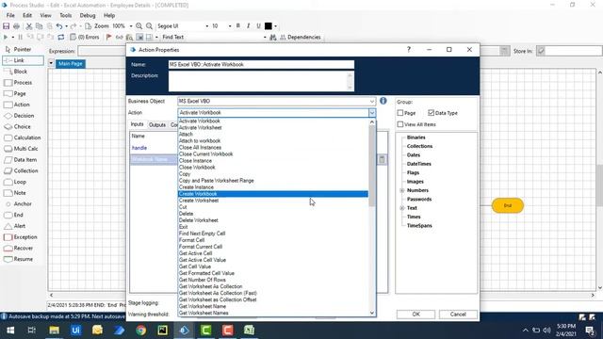Open the font size dropdown
Viewport: 603px width, 339px height.
pyautogui.click(x=230, y=26)
